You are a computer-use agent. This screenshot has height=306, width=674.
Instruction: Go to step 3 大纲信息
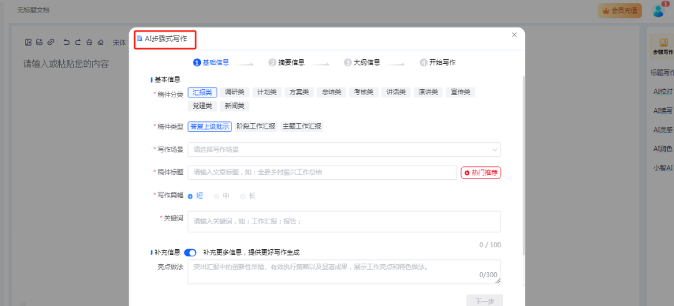(x=362, y=62)
